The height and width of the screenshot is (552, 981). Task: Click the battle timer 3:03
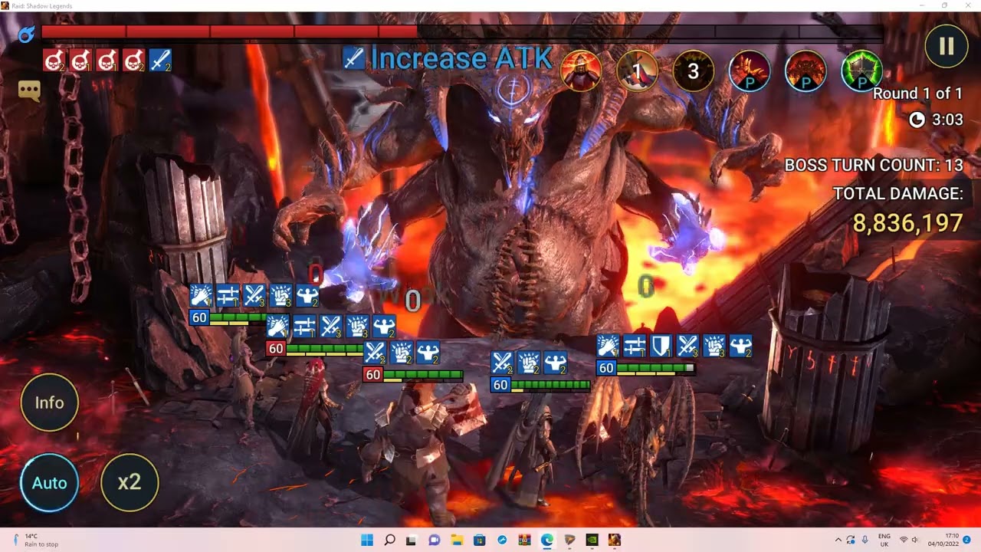click(947, 120)
